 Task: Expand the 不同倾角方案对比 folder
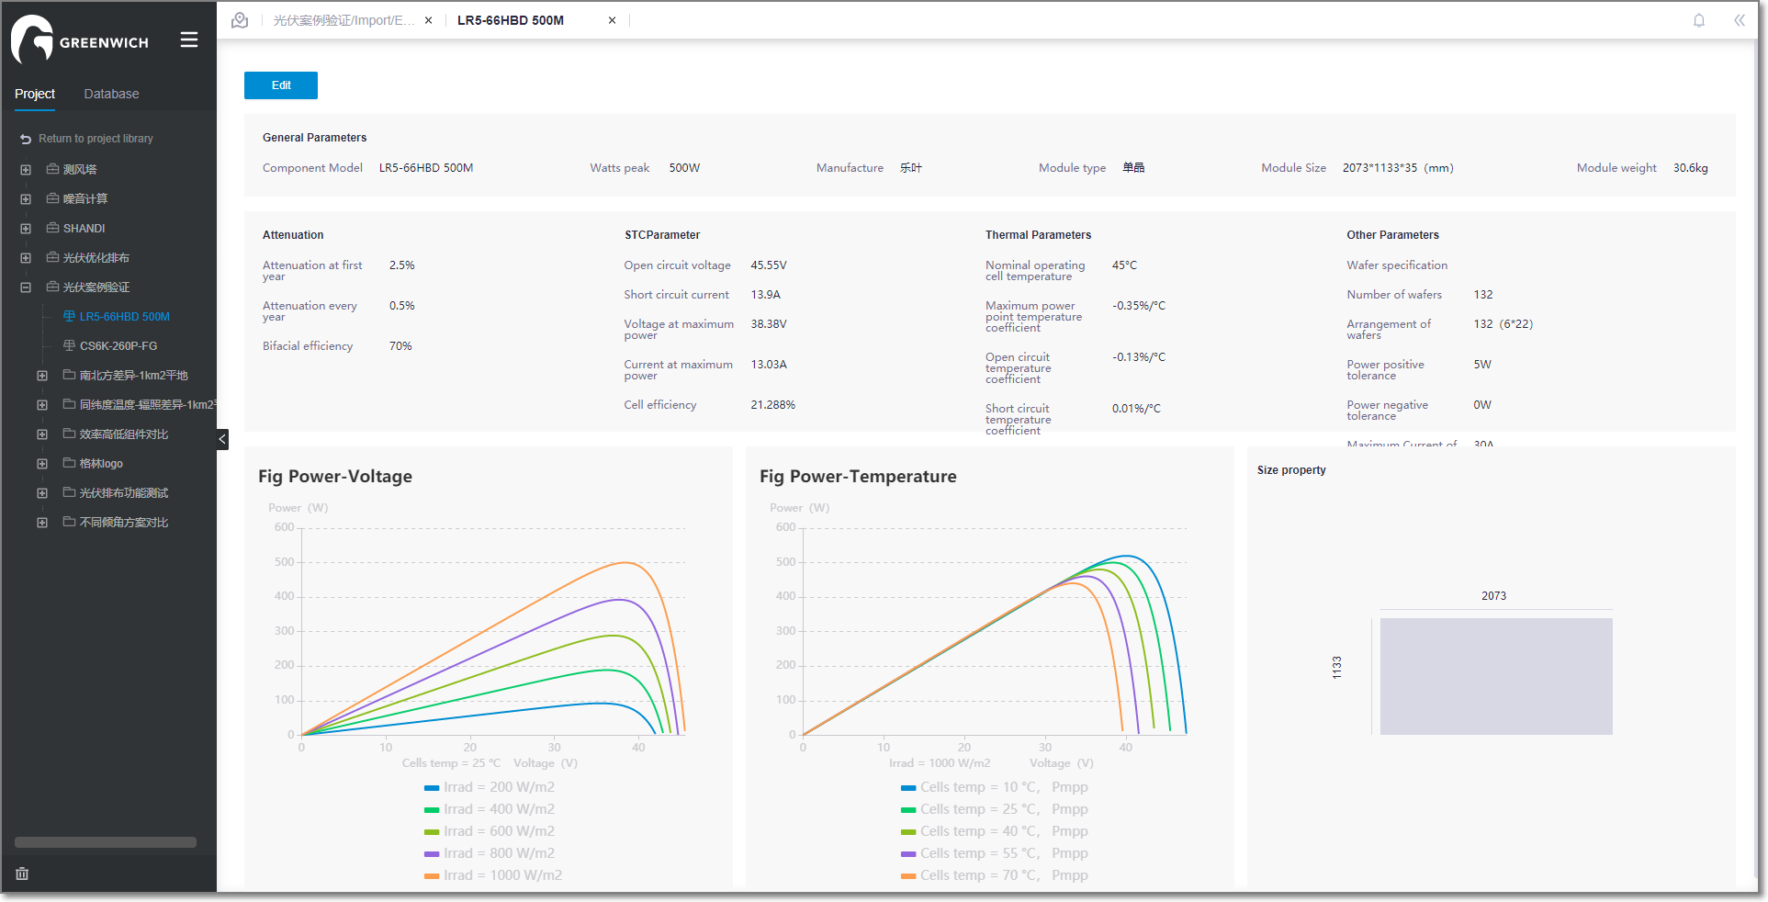click(x=42, y=523)
